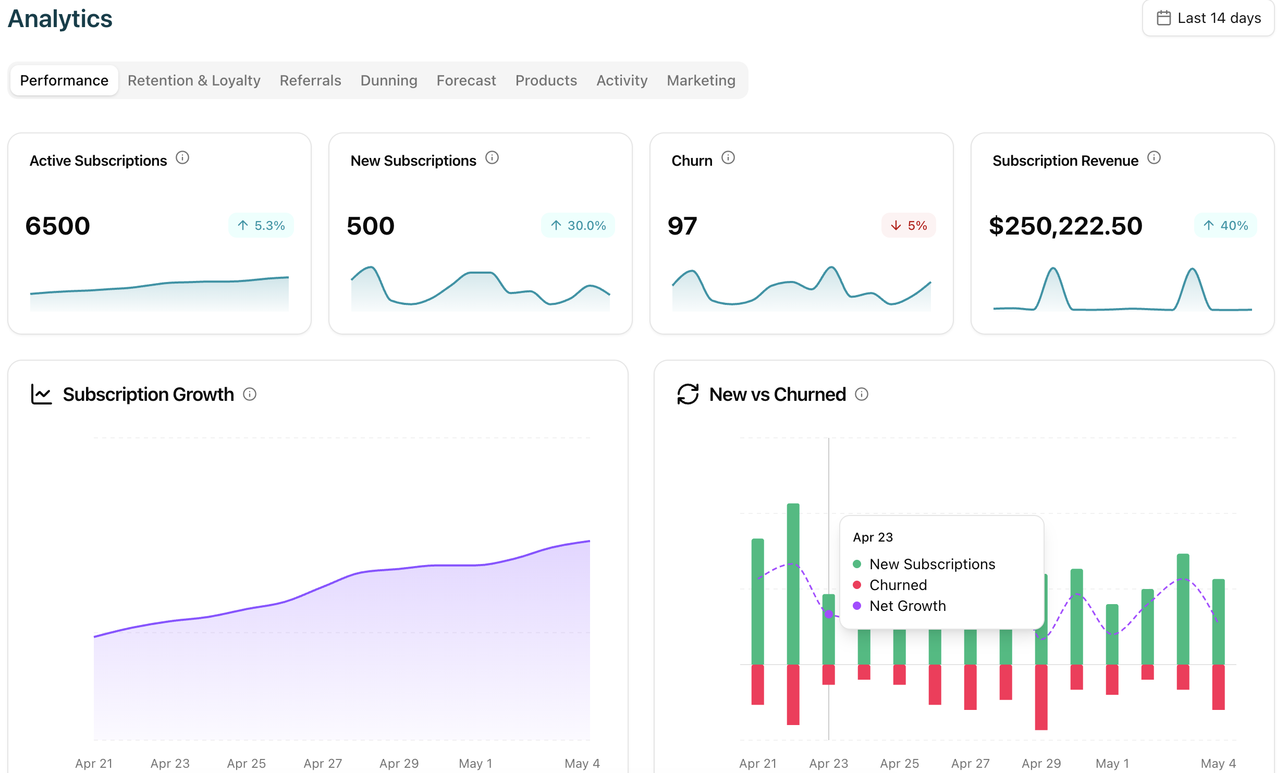Switch to the Retention & Loyalty tab
This screenshot has height=773, width=1288.
point(194,80)
